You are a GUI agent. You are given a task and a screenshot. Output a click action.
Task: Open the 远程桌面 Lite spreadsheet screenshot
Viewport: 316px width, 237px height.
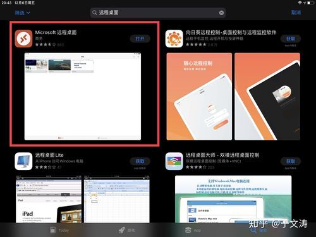pos(117,199)
